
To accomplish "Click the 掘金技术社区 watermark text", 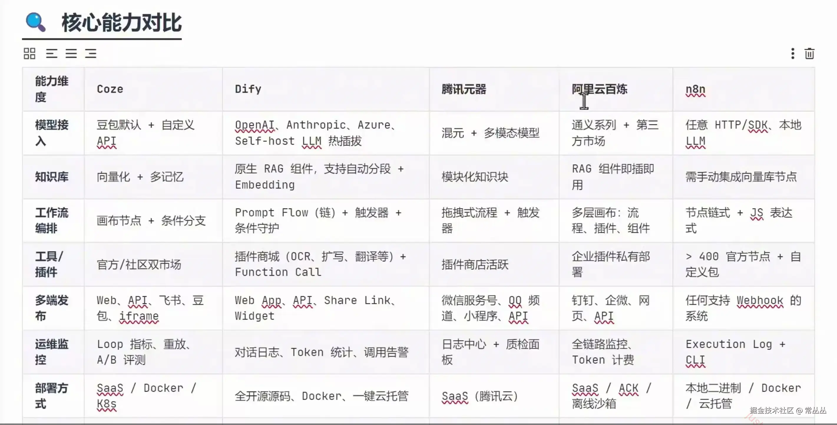I will 772,410.
